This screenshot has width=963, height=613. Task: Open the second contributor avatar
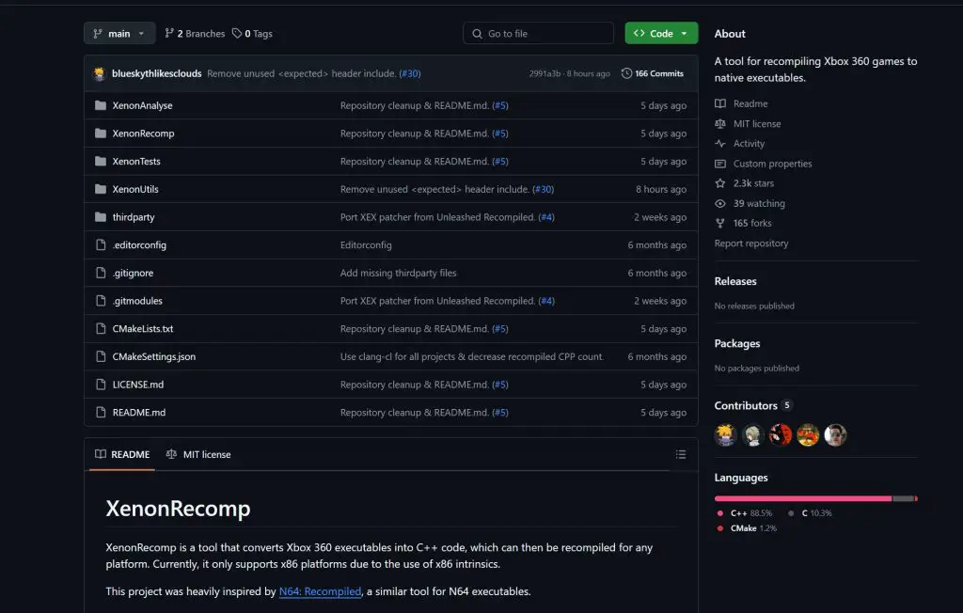[x=753, y=435]
